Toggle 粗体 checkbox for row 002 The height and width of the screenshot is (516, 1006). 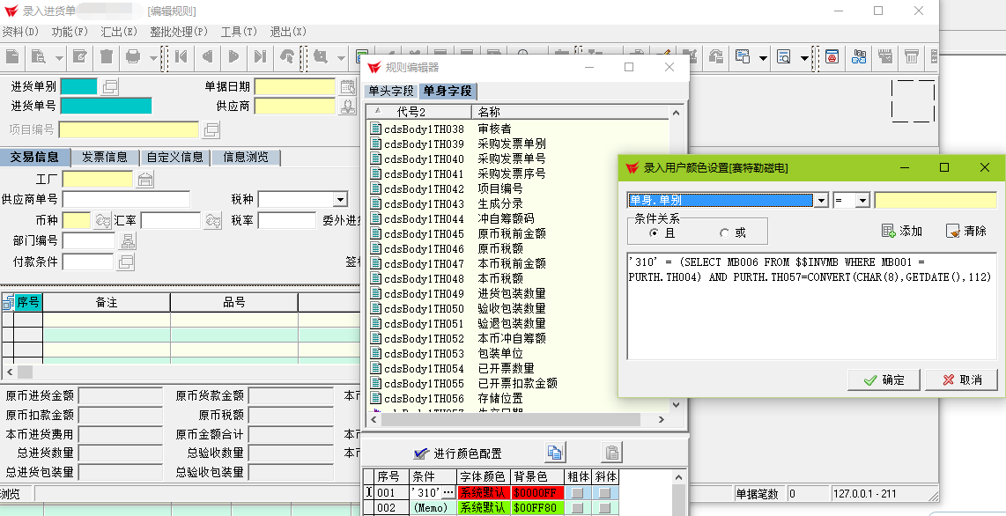(x=578, y=508)
